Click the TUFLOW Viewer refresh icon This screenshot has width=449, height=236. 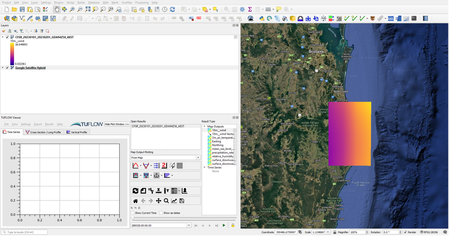136,190
